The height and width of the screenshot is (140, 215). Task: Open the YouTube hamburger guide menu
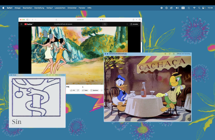pos(21,24)
